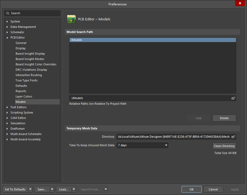Select Text Editors category label

click(x=19, y=107)
